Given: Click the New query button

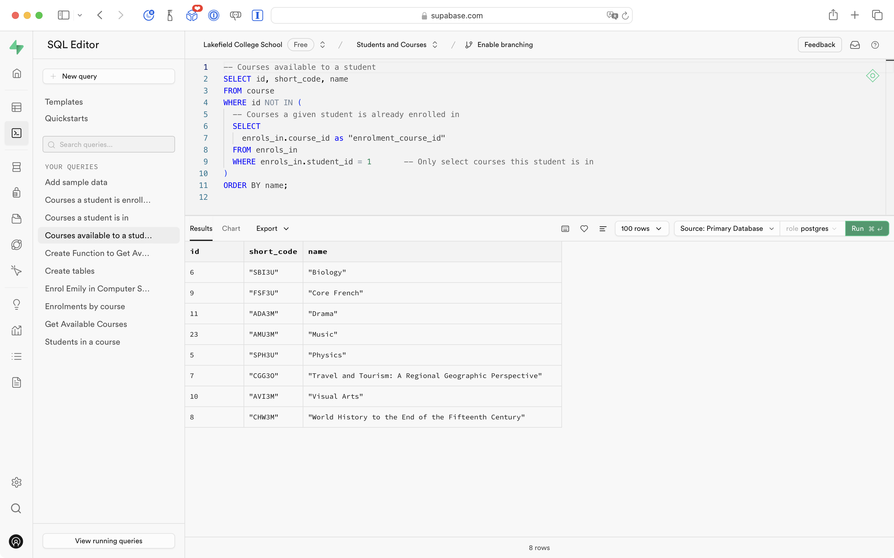Looking at the screenshot, I should pos(108,76).
